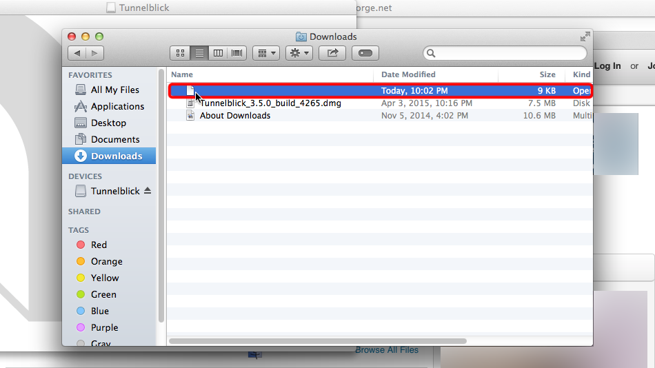Image resolution: width=655 pixels, height=368 pixels.
Task: Go back with the left arrow button
Action: tap(77, 53)
